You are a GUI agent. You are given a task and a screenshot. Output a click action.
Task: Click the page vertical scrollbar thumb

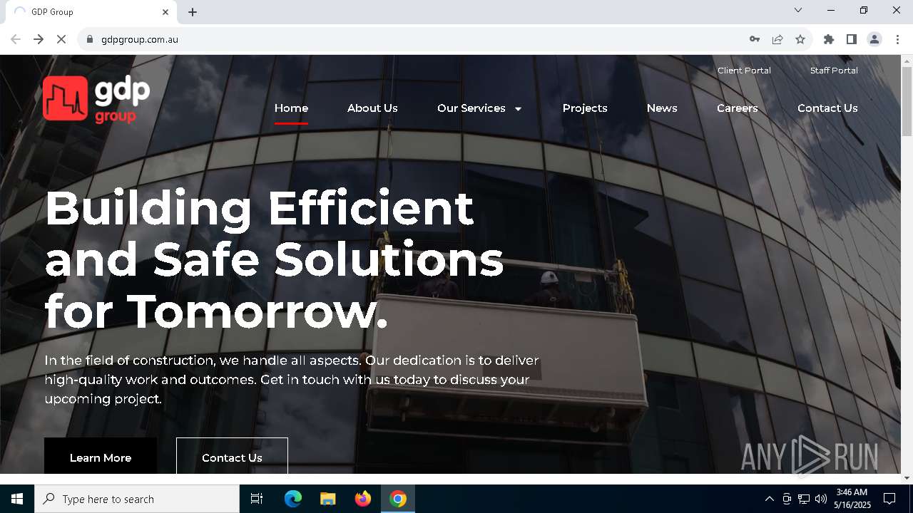point(907,102)
